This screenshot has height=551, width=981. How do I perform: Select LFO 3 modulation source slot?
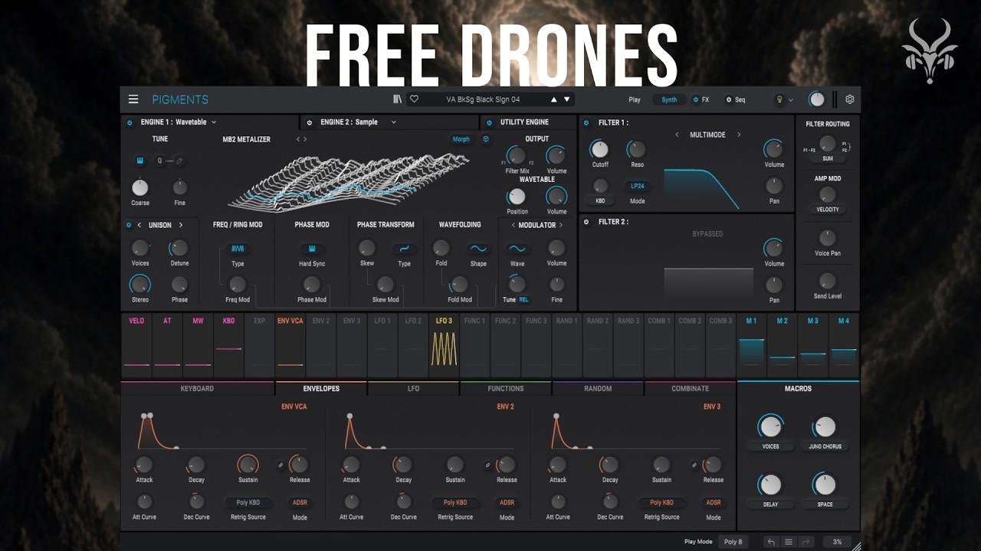(x=444, y=345)
